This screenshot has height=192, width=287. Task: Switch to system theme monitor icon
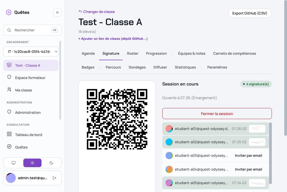click(x=14, y=163)
